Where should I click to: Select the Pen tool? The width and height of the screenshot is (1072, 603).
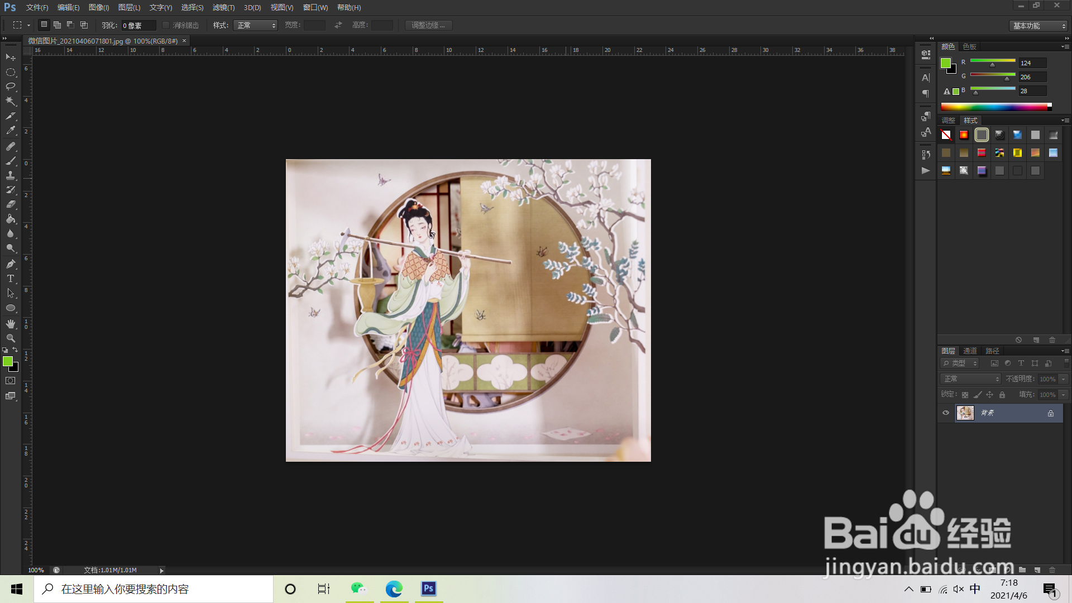[11, 264]
